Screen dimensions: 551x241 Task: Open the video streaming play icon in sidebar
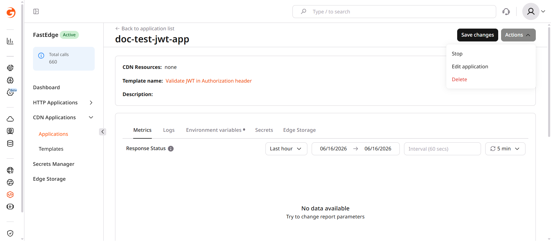pos(10,207)
